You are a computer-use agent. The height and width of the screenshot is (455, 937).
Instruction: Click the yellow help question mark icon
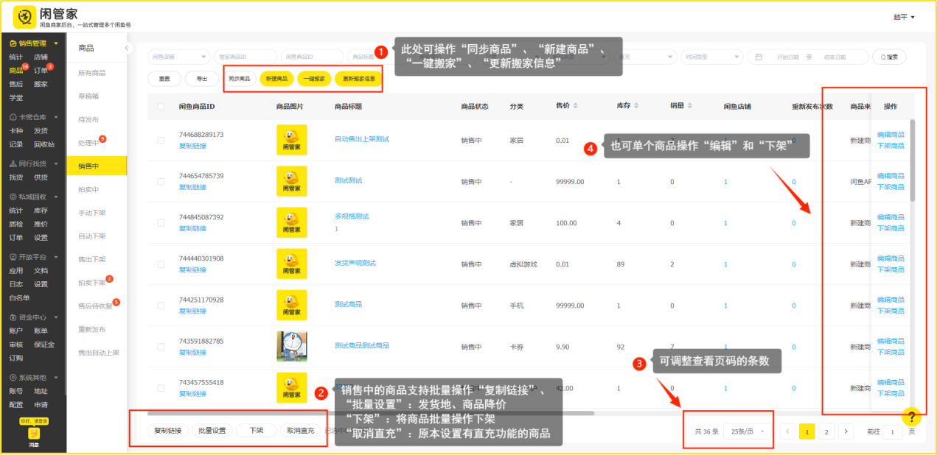[911, 417]
